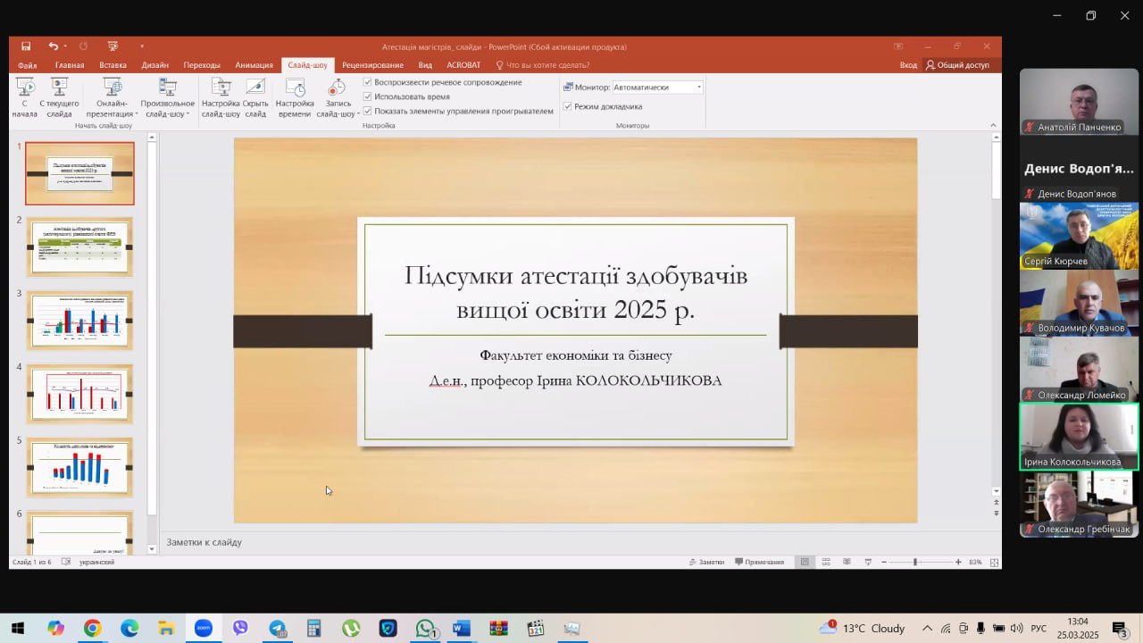The image size is (1143, 643).
Task: Click the Save icon in title bar
Action: 26,46
